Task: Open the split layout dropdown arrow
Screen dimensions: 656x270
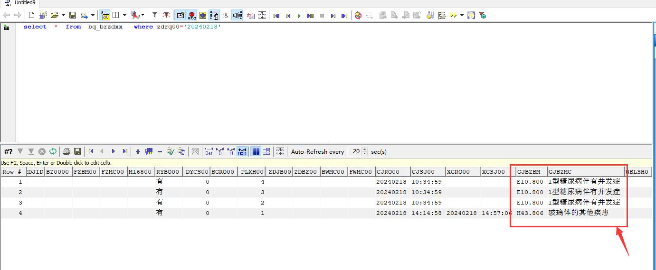Action: click(124, 15)
